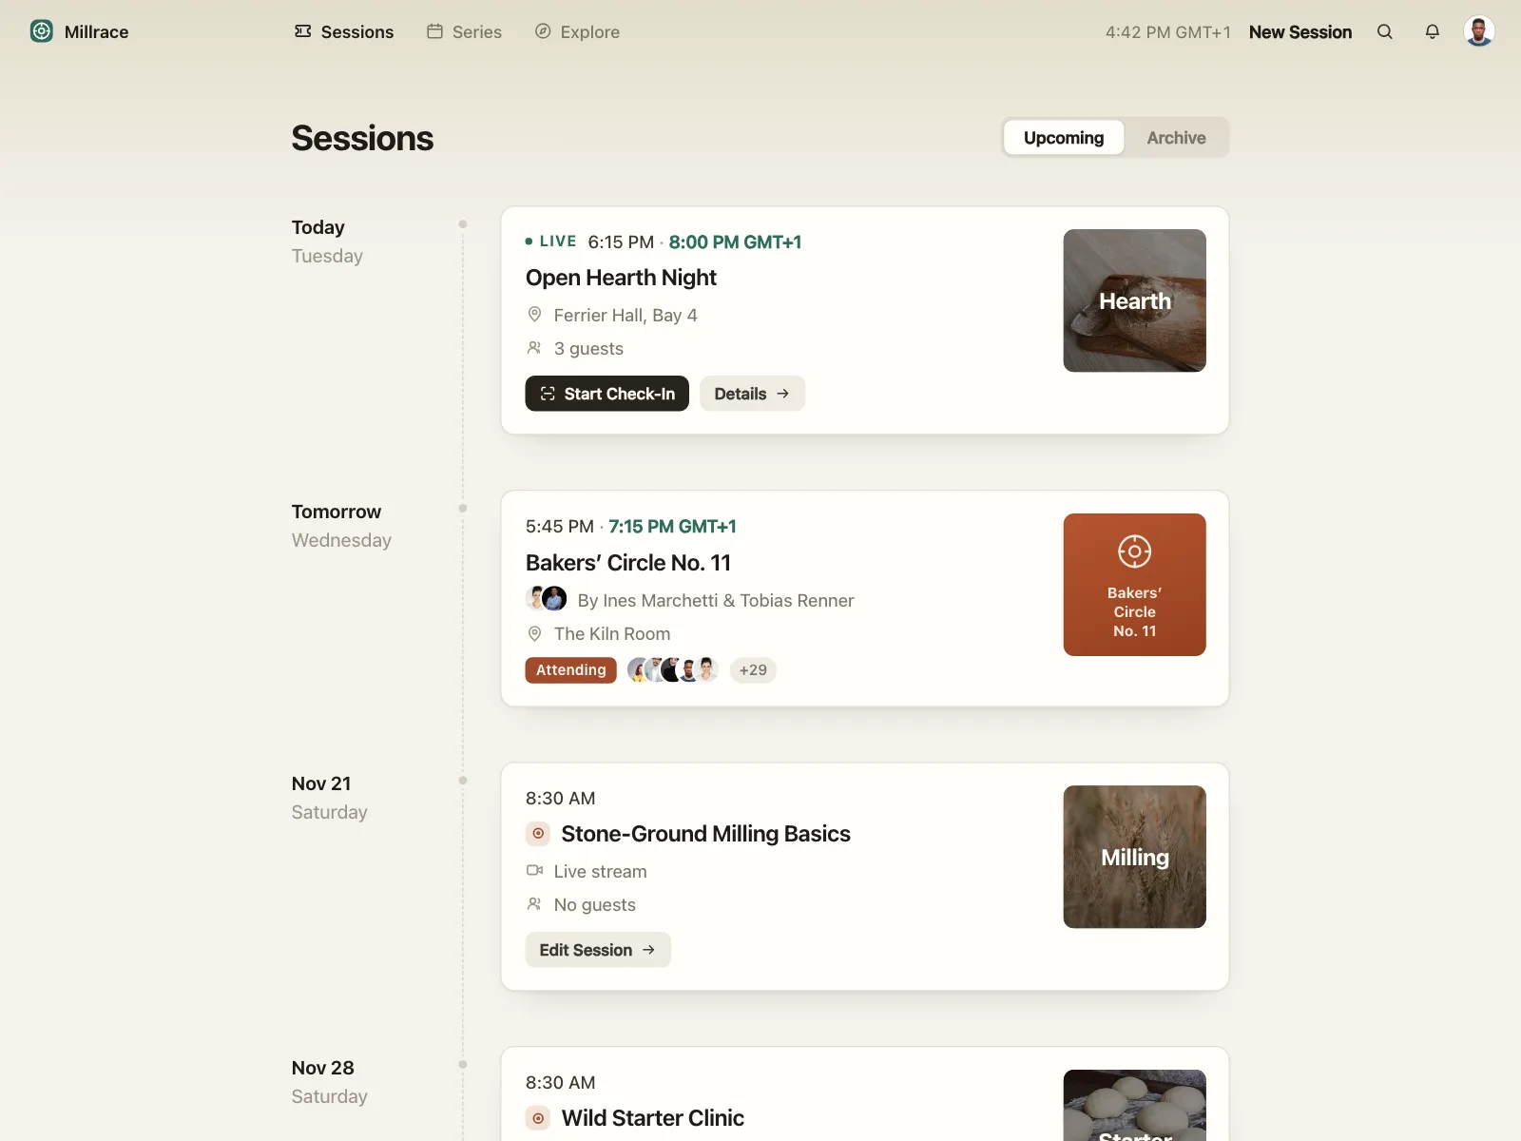Click the record icon beside Wild Starter Clinic
This screenshot has width=1521, height=1141.
tap(538, 1118)
